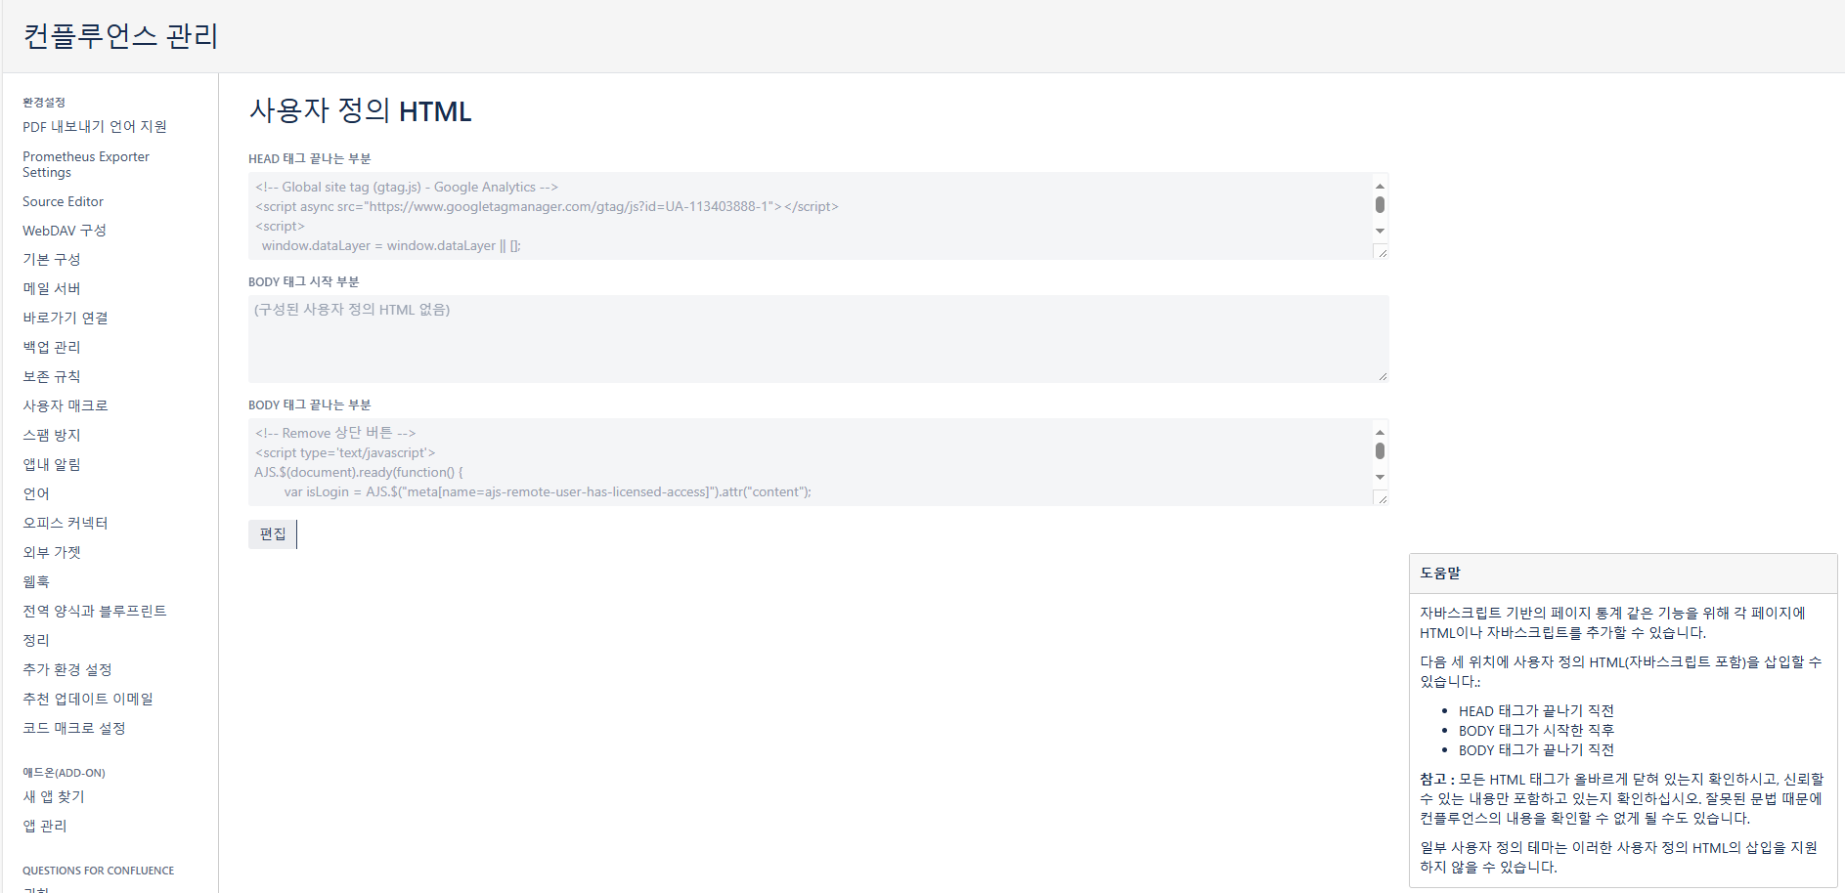This screenshot has width=1845, height=893.
Task: Click the 편집 button
Action: point(273,534)
